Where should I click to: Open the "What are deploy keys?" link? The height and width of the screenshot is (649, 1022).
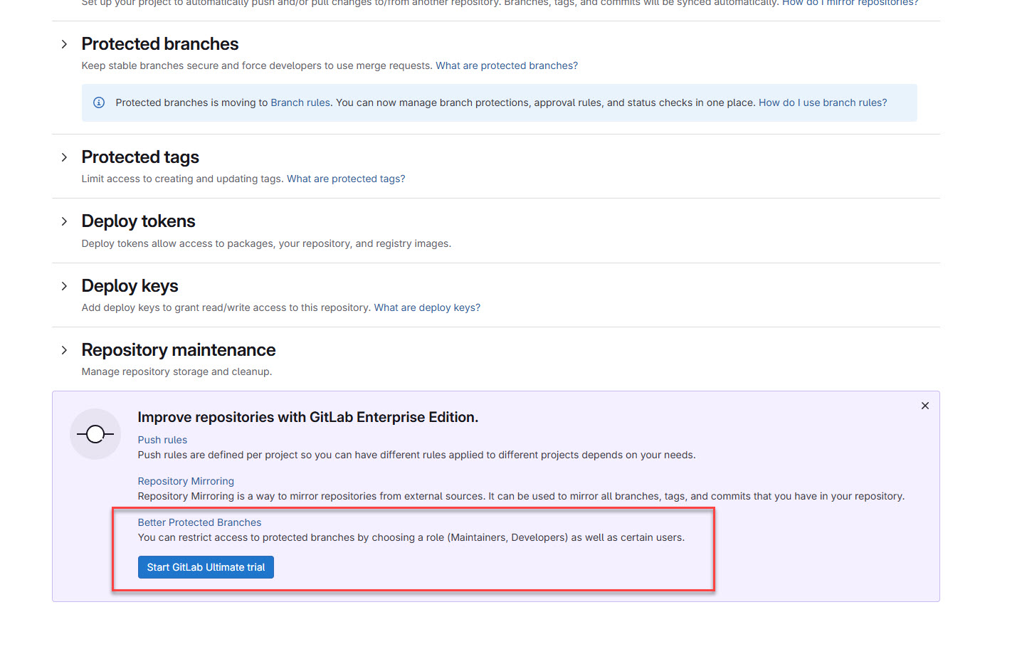pyautogui.click(x=426, y=307)
